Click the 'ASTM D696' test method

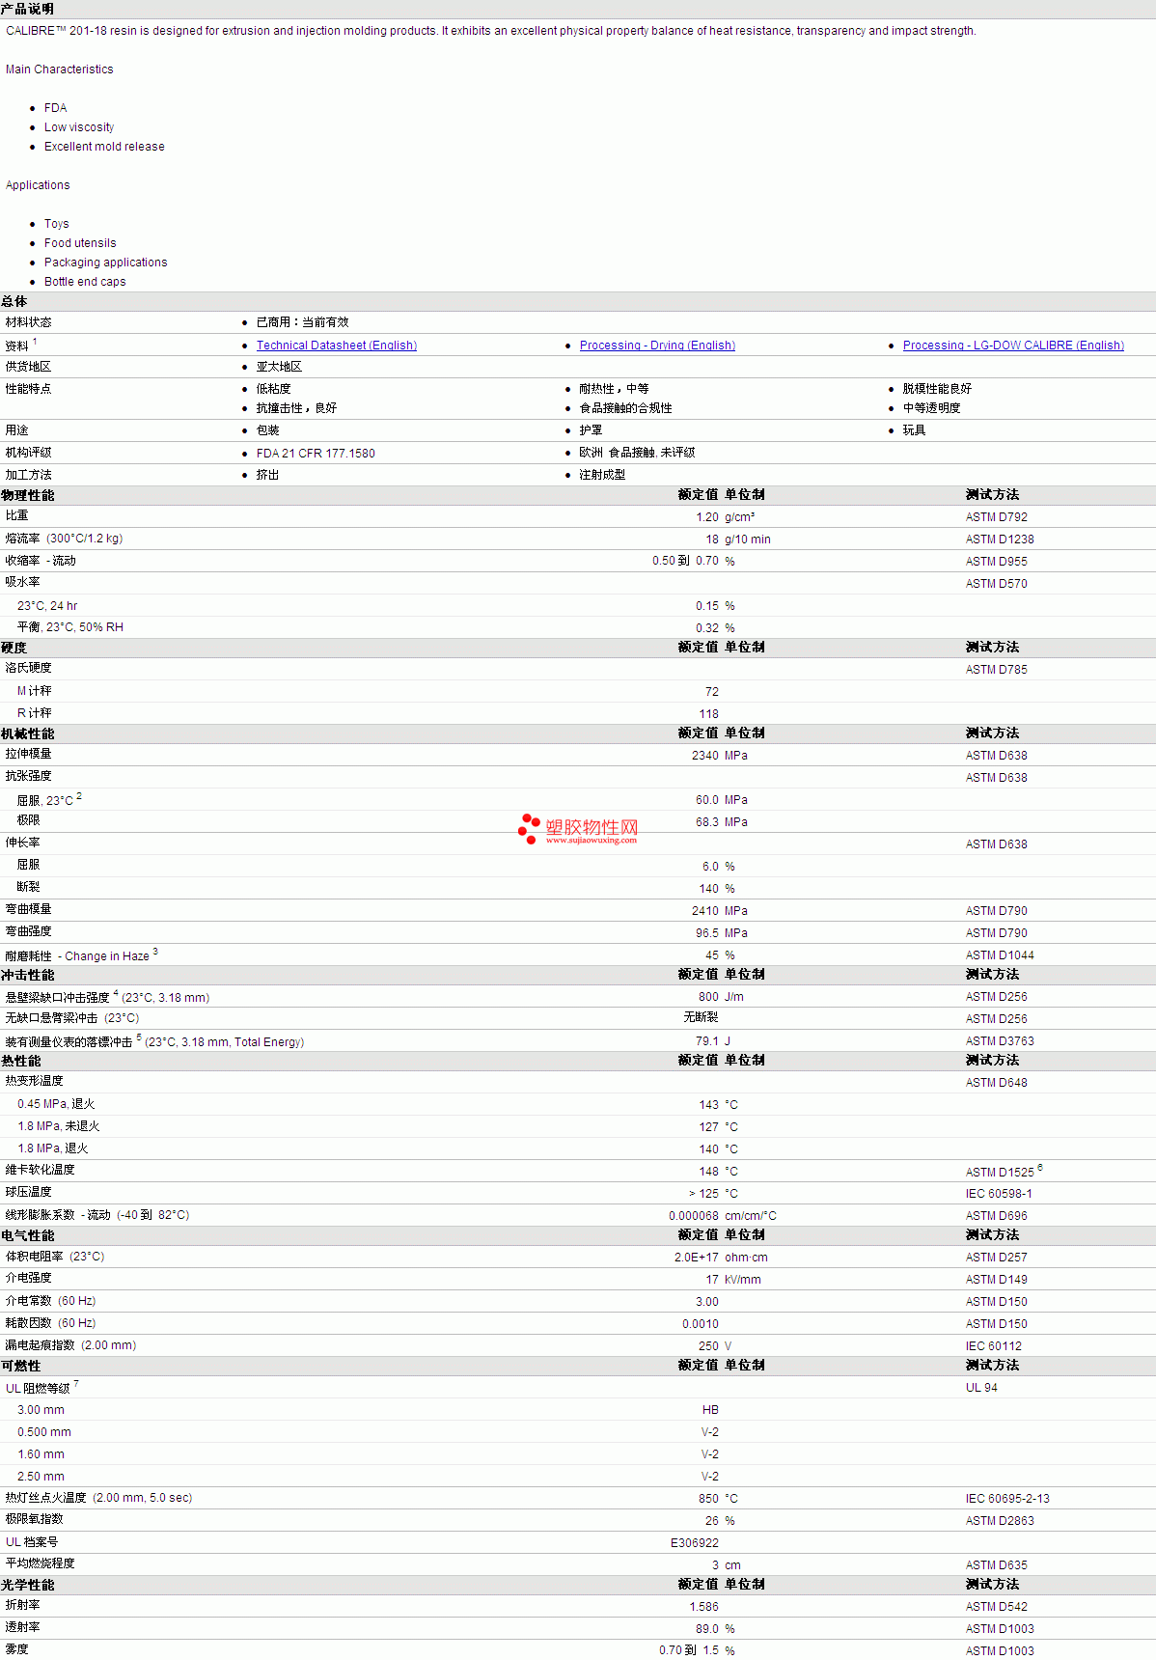point(997,1216)
